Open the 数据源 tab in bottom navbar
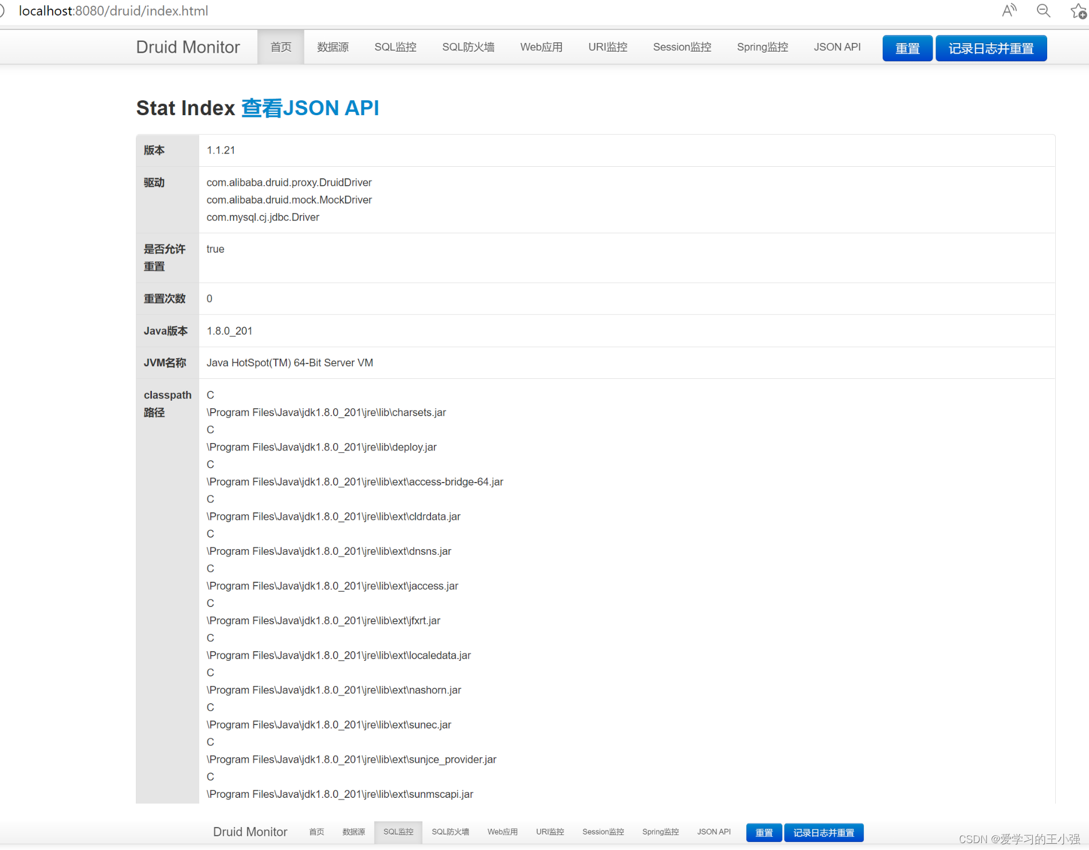The height and width of the screenshot is (850, 1089). coord(354,832)
